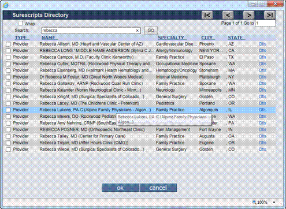The height and width of the screenshot is (209, 286).
Task: Tick checkbox for Rebecca Talley, MD
Action: [x=8, y=136]
